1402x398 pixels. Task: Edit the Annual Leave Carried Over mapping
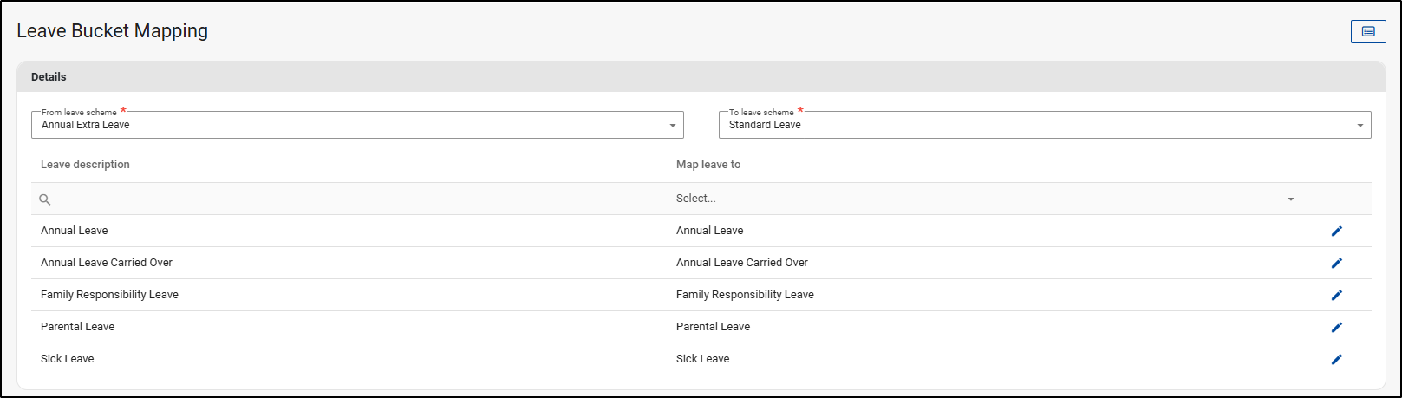point(1336,263)
